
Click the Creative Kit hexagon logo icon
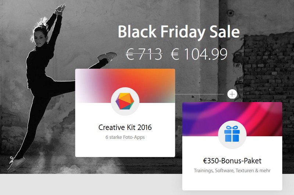coord(125,101)
